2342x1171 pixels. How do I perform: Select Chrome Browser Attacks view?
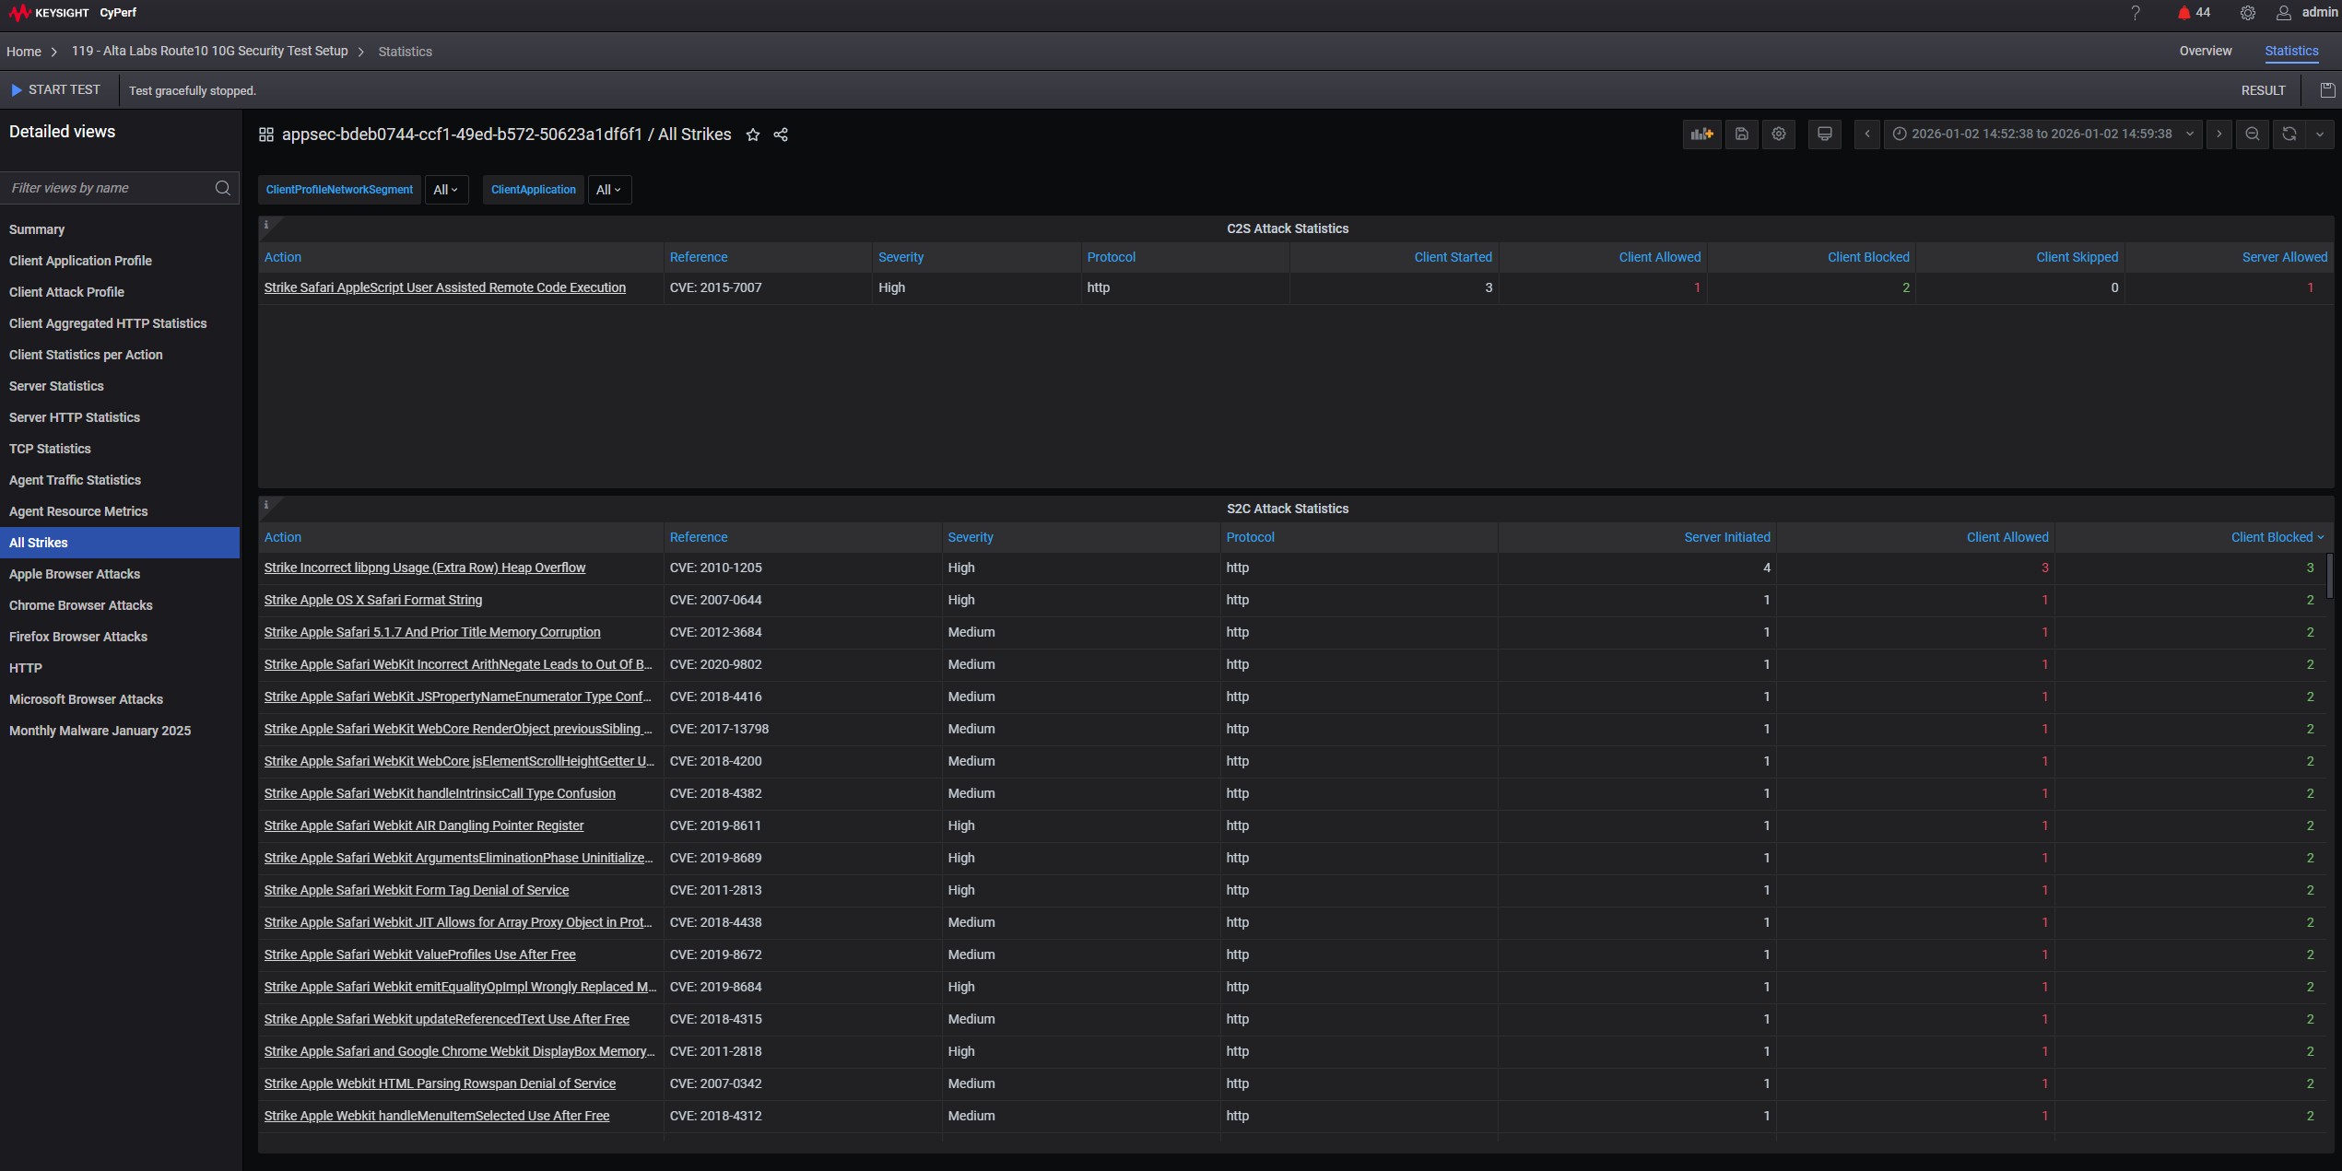(81, 605)
